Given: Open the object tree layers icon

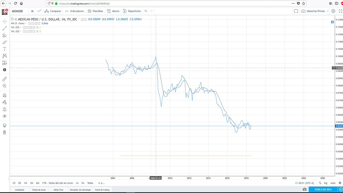Looking at the screenshot, I should click(x=5, y=125).
